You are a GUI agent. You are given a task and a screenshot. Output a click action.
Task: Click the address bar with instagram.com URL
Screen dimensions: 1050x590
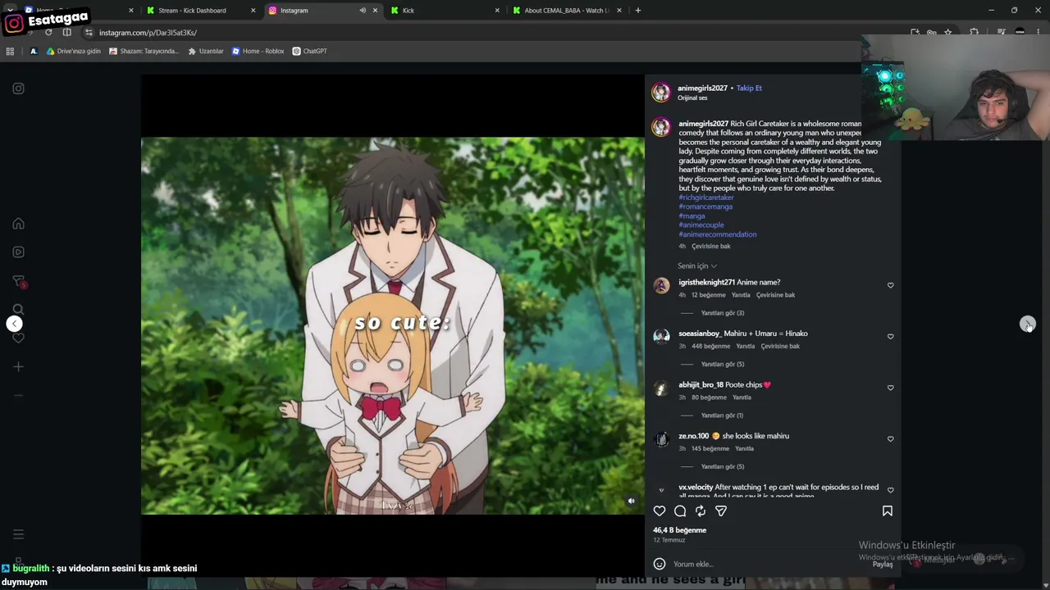click(x=492, y=33)
